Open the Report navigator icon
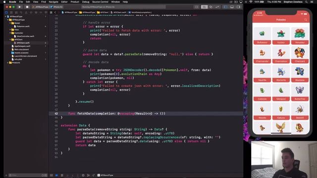 [46, 12]
